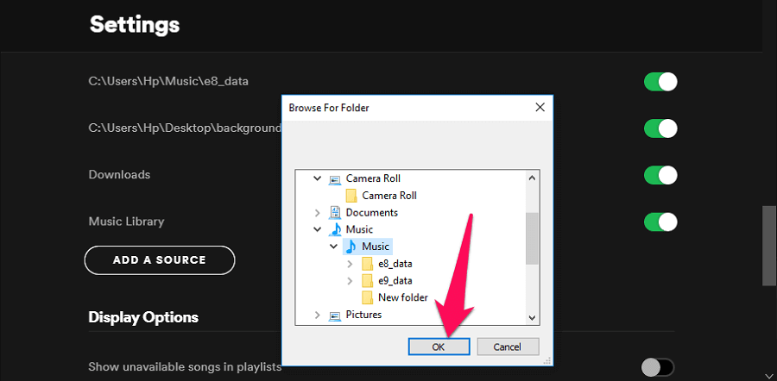Image resolution: width=777 pixels, height=381 pixels.
Task: Click the Music Library source label
Action: click(126, 222)
